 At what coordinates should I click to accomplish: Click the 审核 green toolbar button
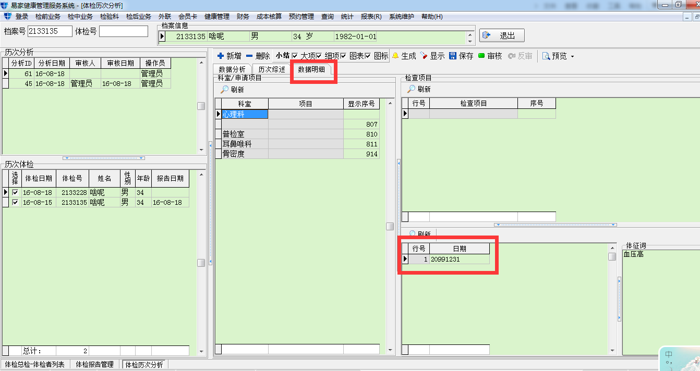pos(490,56)
